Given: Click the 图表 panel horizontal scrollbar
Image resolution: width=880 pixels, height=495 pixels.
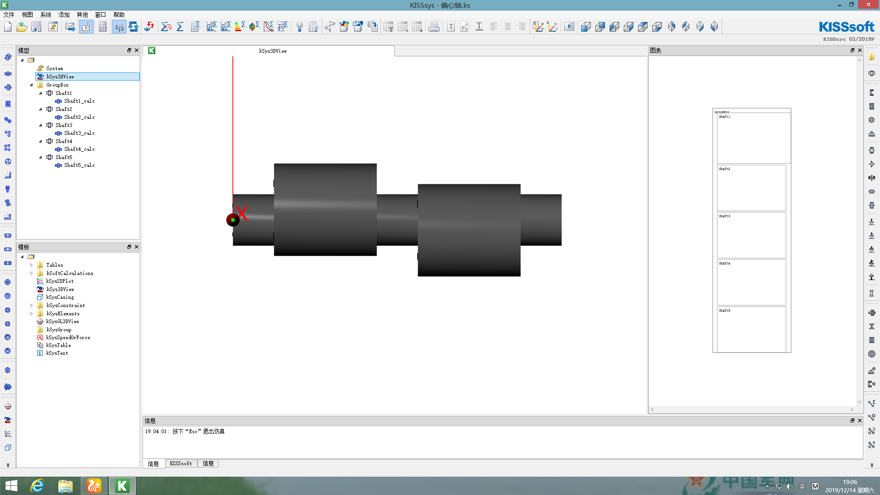Looking at the screenshot, I should tap(752, 410).
